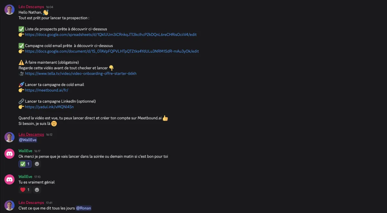Image resolution: width=387 pixels, height=213 pixels.
Task: Click WallEve's Discord avatar at 16:17
Action: pos(9,154)
